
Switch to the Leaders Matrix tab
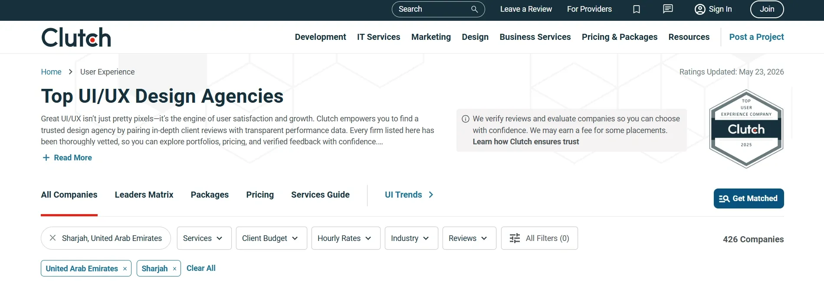click(x=144, y=195)
